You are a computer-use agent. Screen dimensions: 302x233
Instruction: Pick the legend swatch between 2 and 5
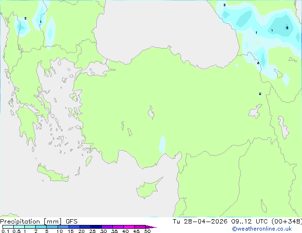(41, 227)
